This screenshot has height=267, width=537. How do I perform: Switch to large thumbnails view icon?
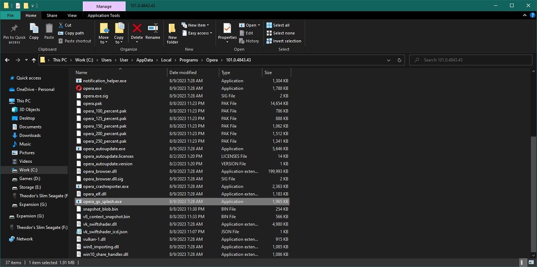pos(531,263)
